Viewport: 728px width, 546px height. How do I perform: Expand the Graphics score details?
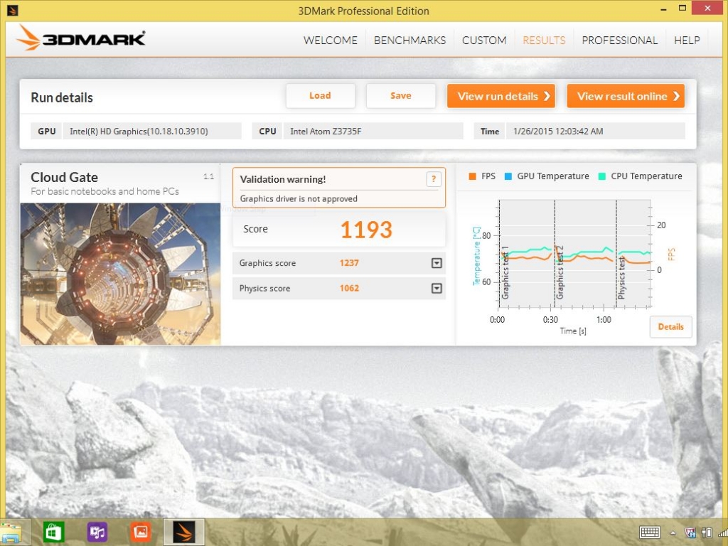point(437,263)
